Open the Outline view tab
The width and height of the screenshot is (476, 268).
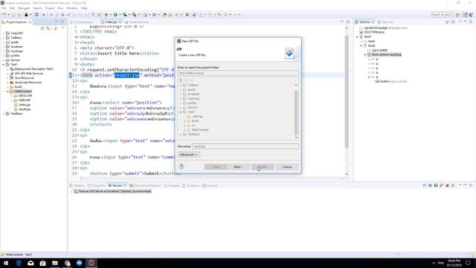pos(364,22)
